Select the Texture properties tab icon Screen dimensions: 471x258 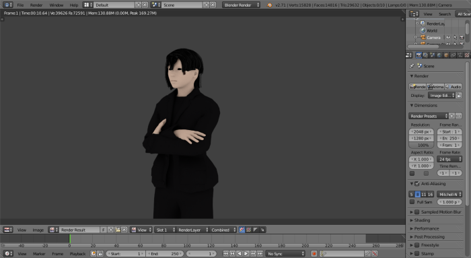pyautogui.click(x=467, y=55)
